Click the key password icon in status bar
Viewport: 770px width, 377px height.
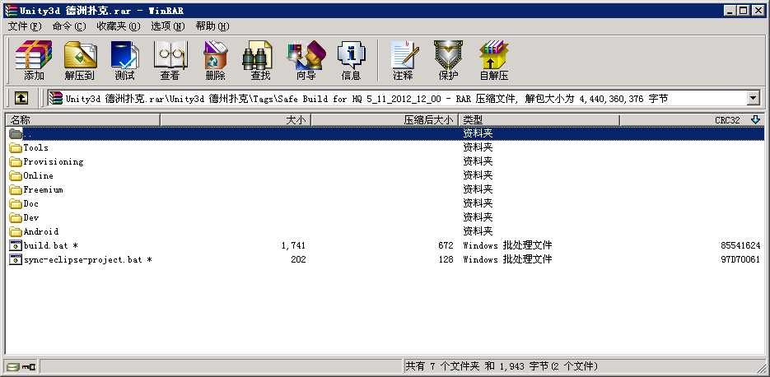(29, 366)
